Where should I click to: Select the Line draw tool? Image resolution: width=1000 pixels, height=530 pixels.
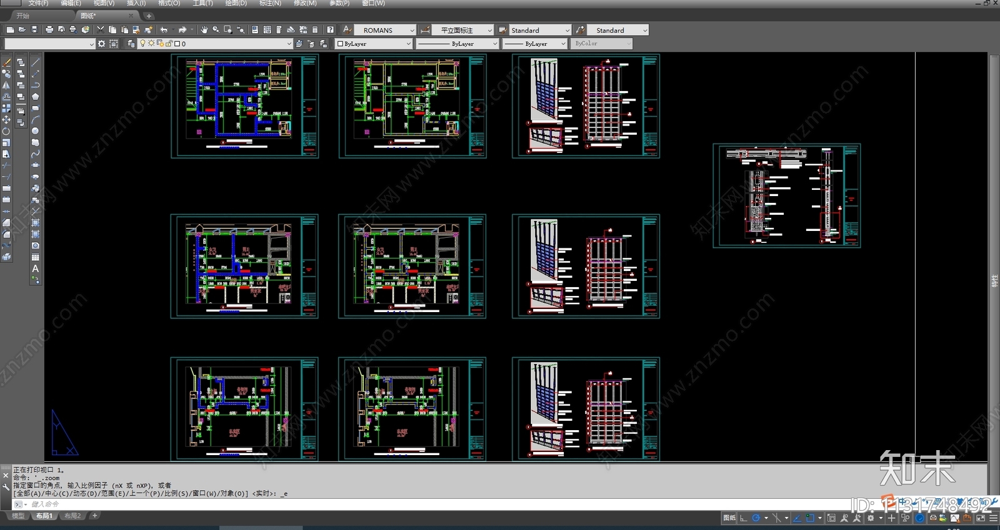35,62
